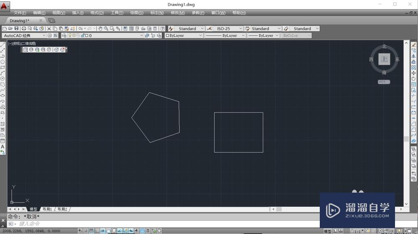The height and width of the screenshot is (234, 418).
Task: Toggle Dynamic Input in status bar
Action: click(x=131, y=231)
